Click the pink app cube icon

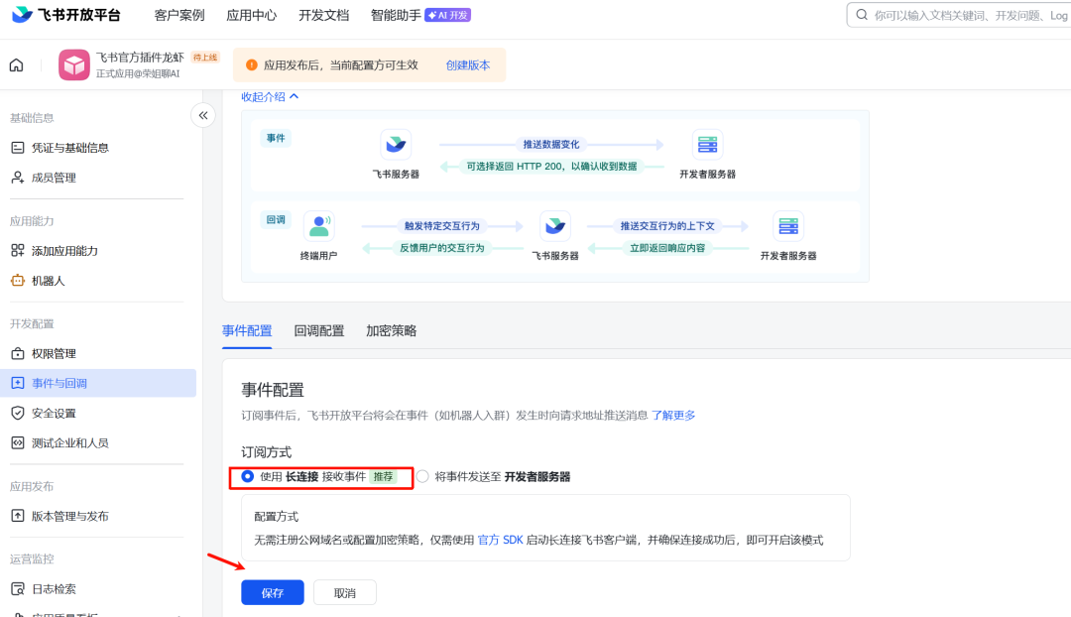point(73,64)
